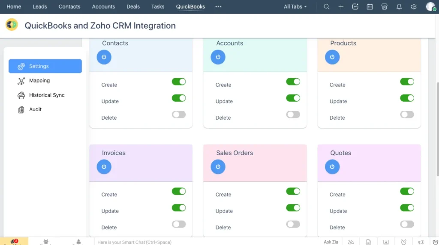Screen dimensions: 439x245
Task: Open the channels group icon
Action: (x=46, y=242)
